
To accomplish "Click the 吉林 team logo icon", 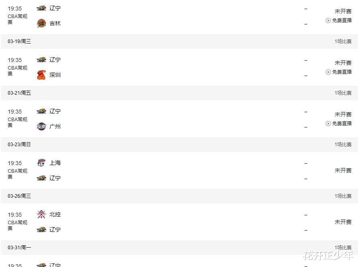I will click(x=41, y=23).
